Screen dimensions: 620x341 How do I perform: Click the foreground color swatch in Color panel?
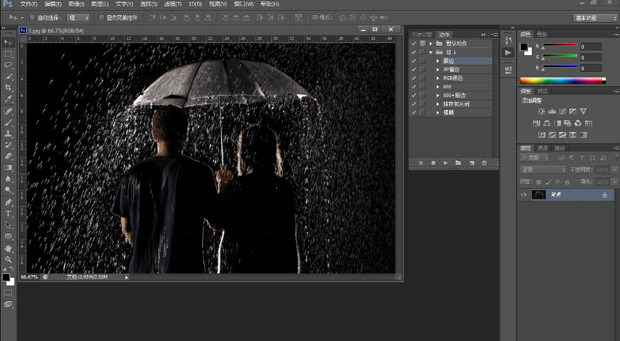pos(524,47)
